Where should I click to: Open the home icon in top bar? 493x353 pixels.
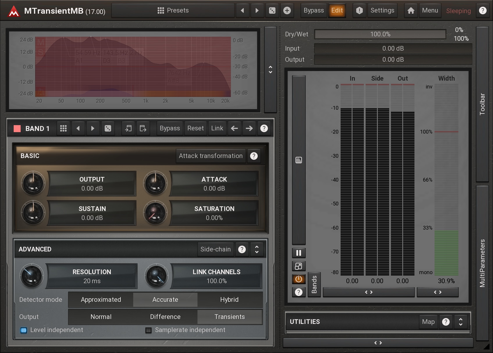tap(411, 11)
